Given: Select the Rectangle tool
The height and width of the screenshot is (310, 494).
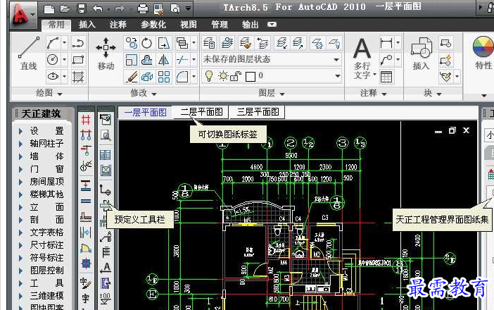Looking at the screenshot, I should point(78,60).
